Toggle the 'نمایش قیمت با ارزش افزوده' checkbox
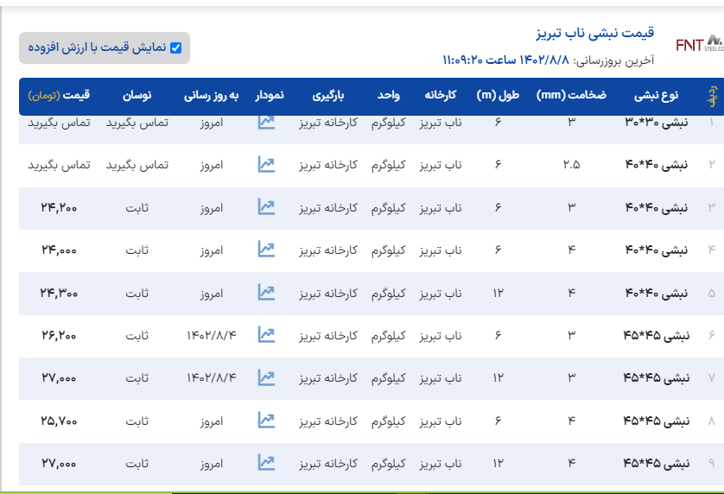Viewport: 724px width, 494px height. [x=176, y=47]
